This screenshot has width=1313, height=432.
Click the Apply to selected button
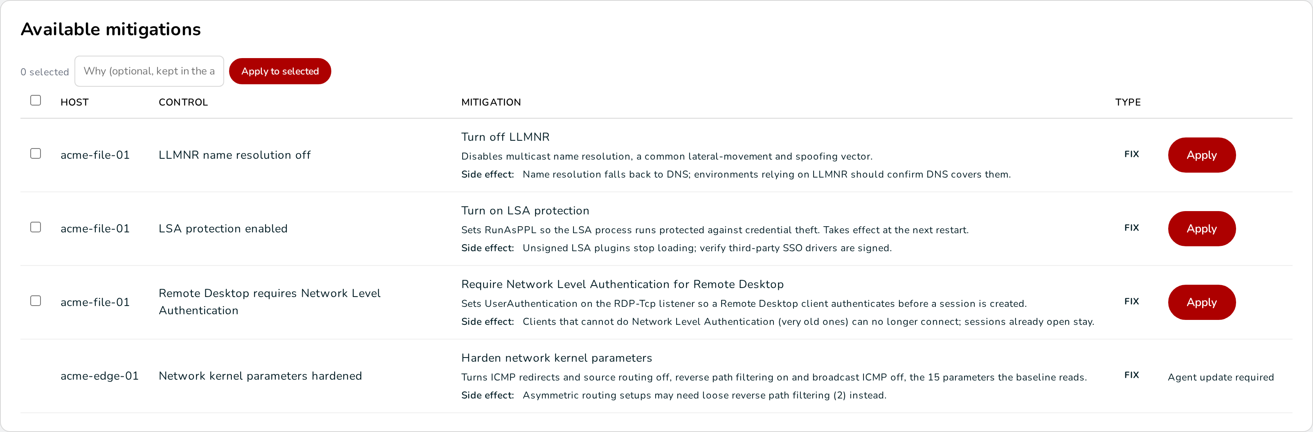280,72
